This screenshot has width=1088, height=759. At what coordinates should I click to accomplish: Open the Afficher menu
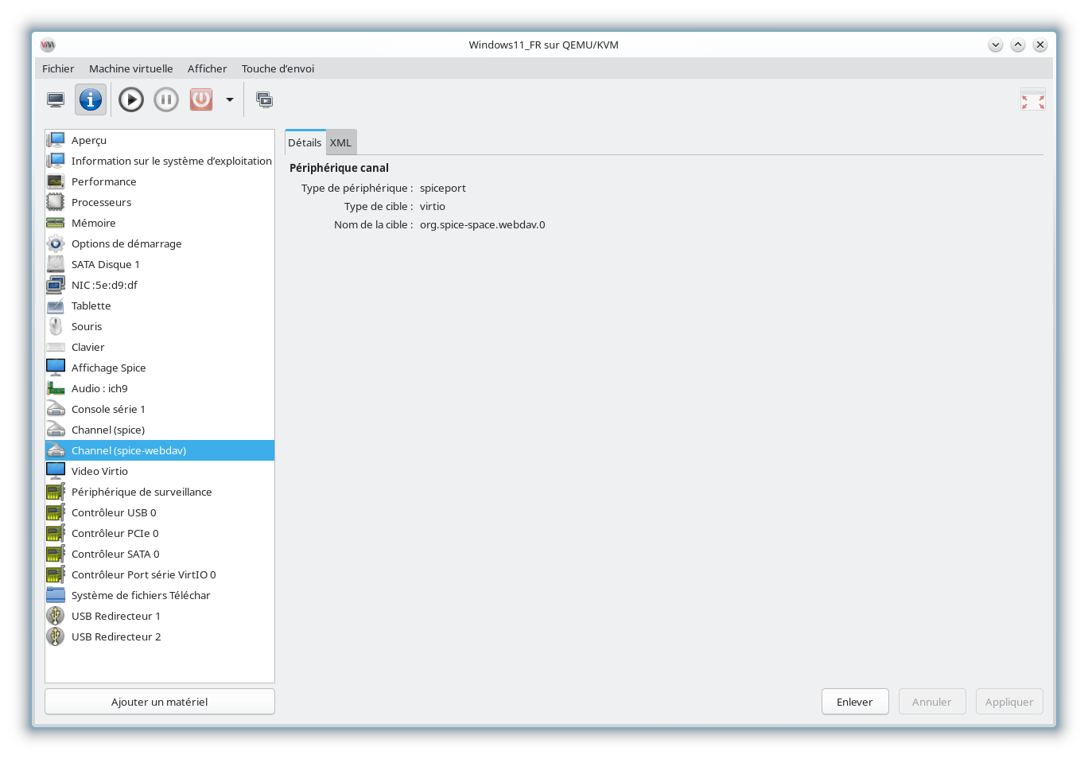pyautogui.click(x=207, y=68)
